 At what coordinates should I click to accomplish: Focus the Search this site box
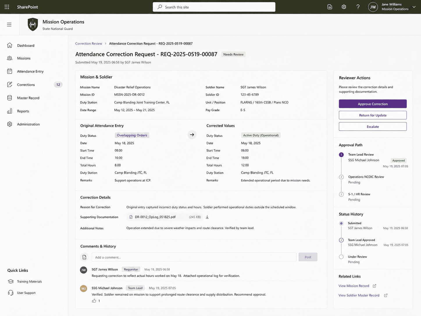[214, 7]
